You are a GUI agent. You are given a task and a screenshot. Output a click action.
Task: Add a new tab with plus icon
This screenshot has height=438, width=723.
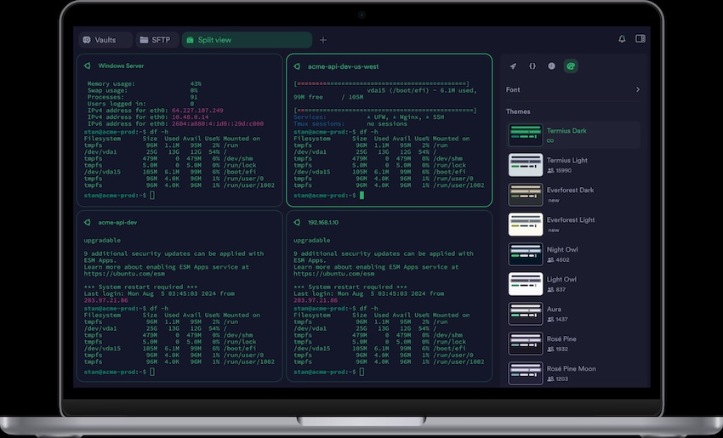point(323,40)
